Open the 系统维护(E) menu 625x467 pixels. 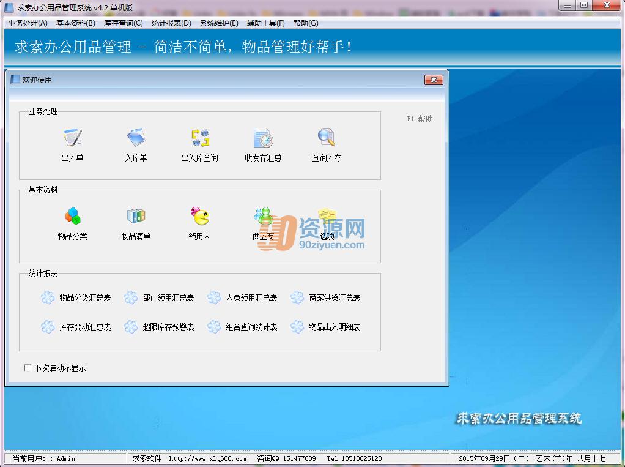pyautogui.click(x=219, y=23)
